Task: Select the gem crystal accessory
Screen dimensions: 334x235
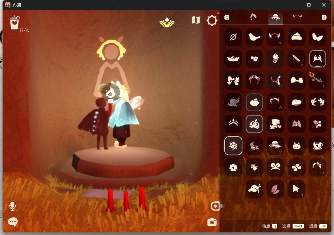Action: click(x=275, y=59)
